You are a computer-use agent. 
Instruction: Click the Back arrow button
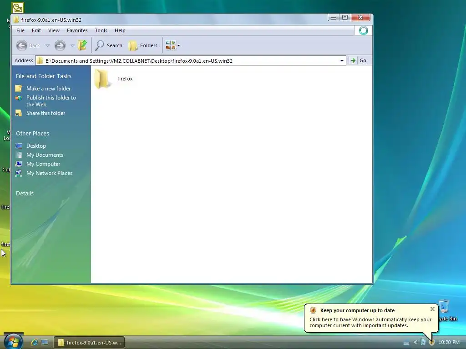[22, 45]
